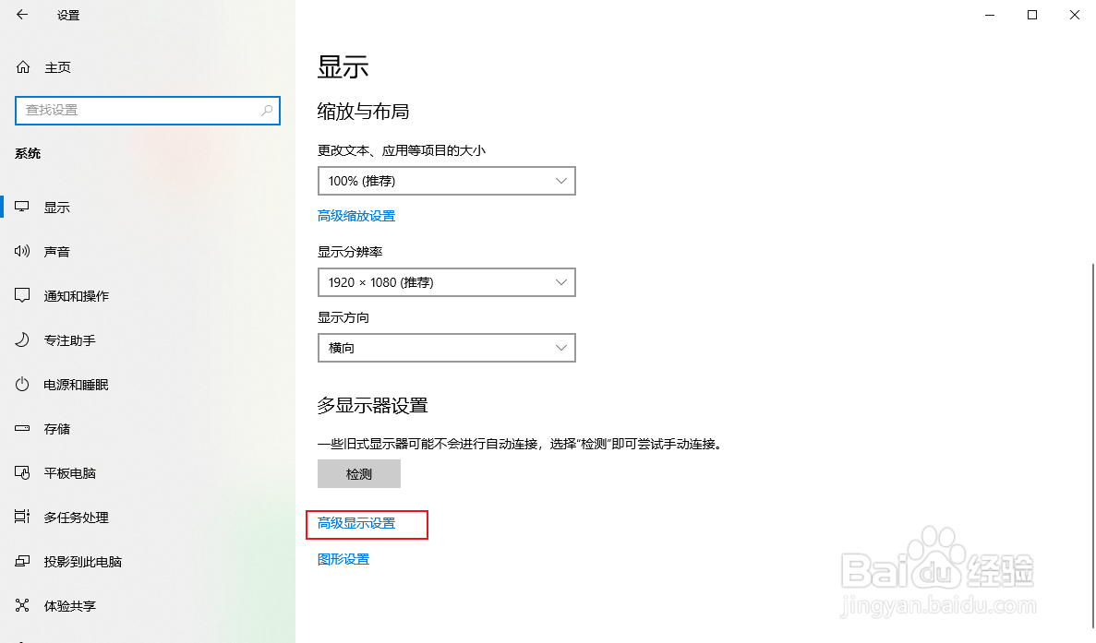The height and width of the screenshot is (643, 1096).
Task: Open Graphics settings (图形设置) link
Action: coord(343,559)
